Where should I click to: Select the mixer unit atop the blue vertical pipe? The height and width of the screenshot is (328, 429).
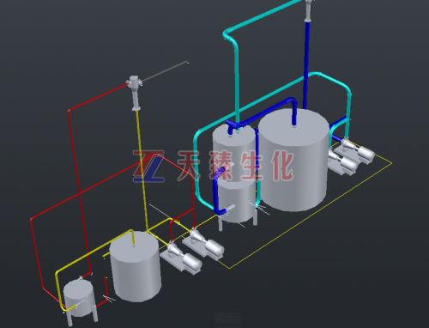308,10
